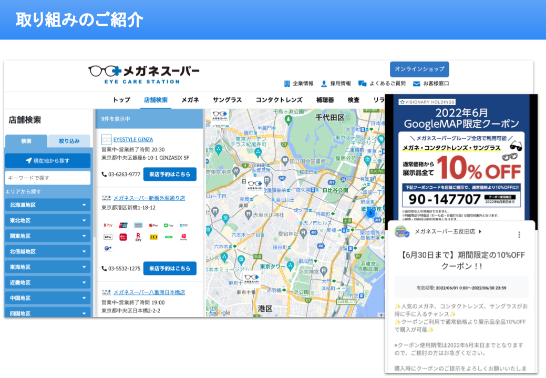546x378 pixels.
Task: Open the メガネ navigation item
Action: coord(190,100)
